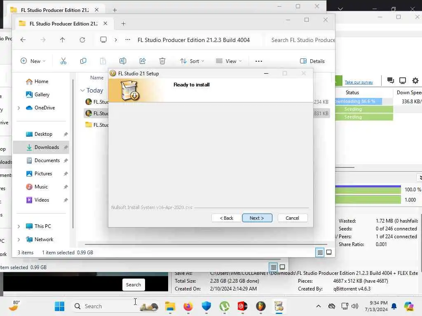
Task: Close the front FL Studio Producer Edition tab
Action: pos(105,23)
